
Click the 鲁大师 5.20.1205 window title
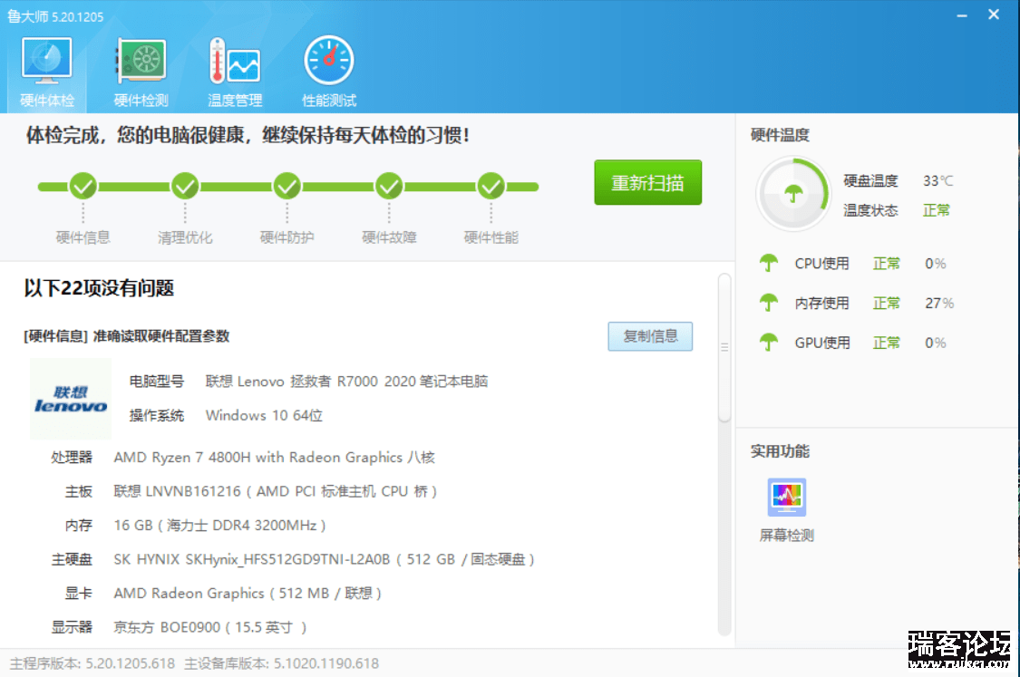pyautogui.click(x=55, y=16)
